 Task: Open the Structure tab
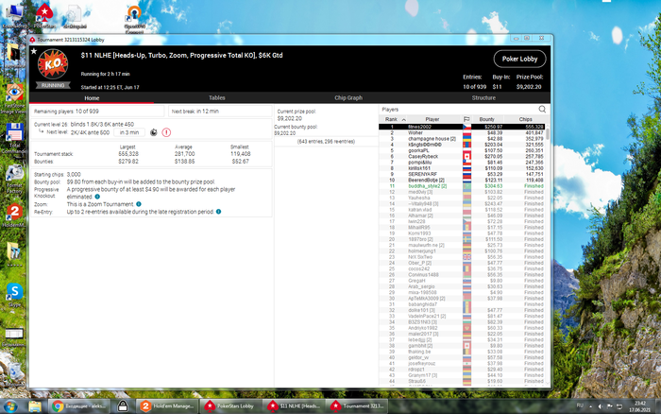[x=483, y=98]
